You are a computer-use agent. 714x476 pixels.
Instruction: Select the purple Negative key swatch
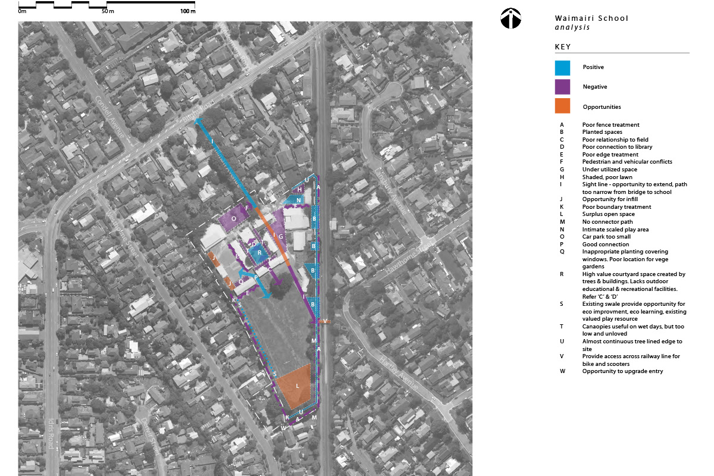562,87
